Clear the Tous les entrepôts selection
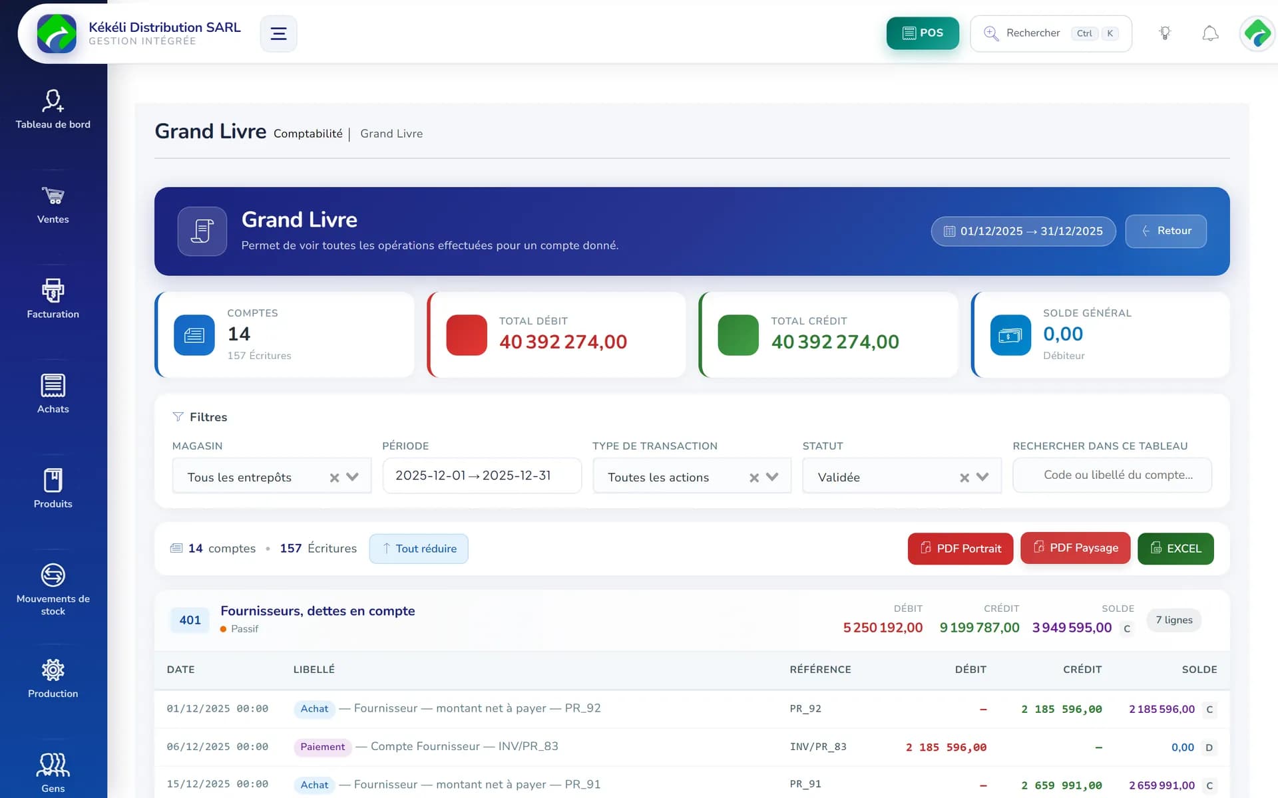Image resolution: width=1278 pixels, height=798 pixels. (x=334, y=477)
